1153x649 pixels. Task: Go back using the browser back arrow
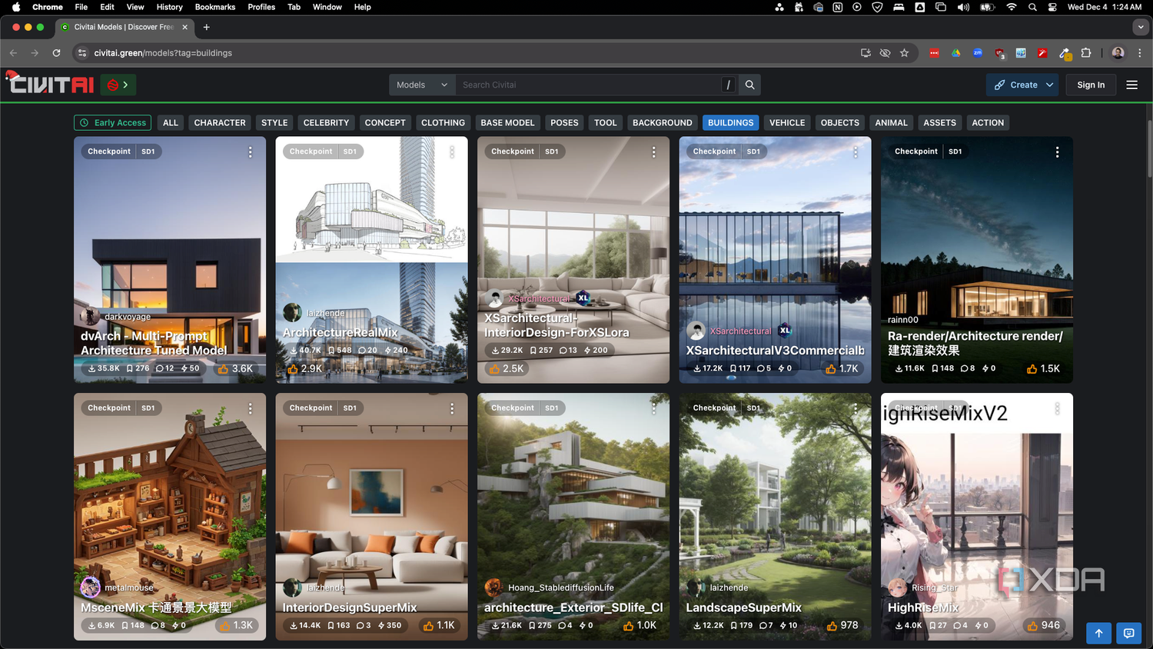[x=13, y=53]
